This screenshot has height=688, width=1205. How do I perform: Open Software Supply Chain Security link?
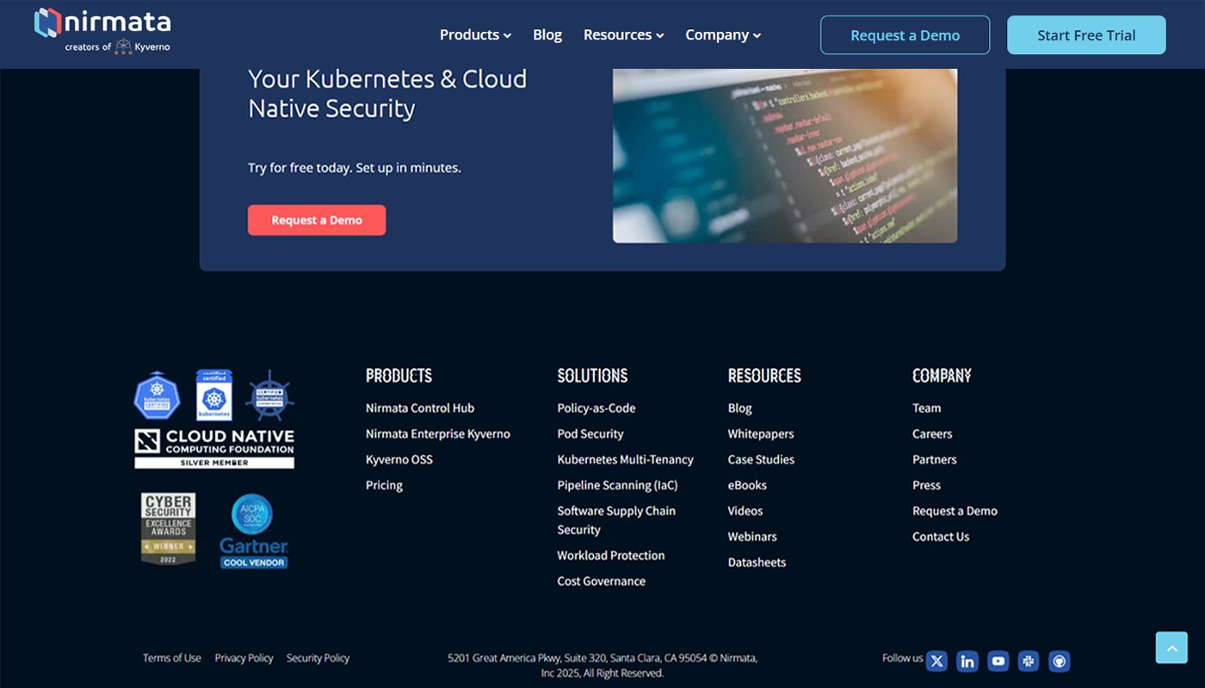[616, 520]
